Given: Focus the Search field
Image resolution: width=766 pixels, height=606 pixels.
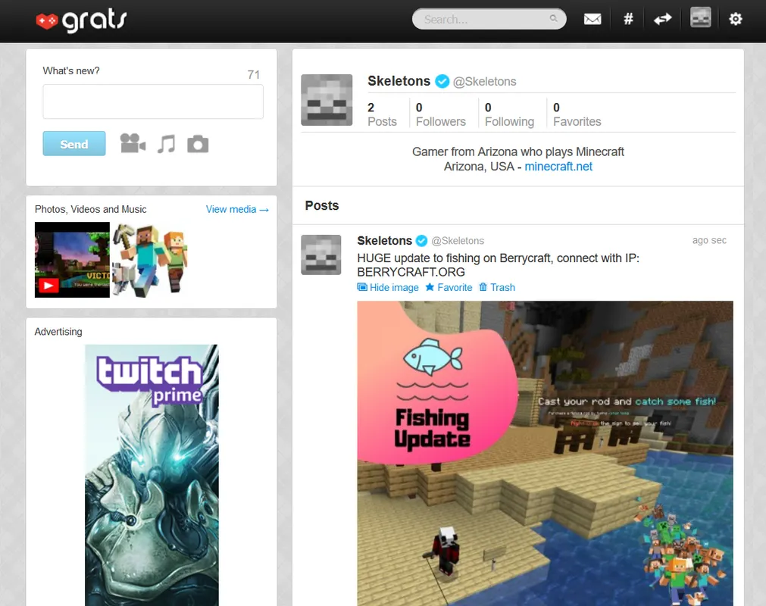Looking at the screenshot, I should pos(489,19).
